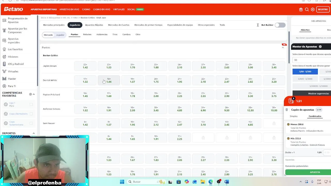Click the Registro button

(x=323, y=9)
